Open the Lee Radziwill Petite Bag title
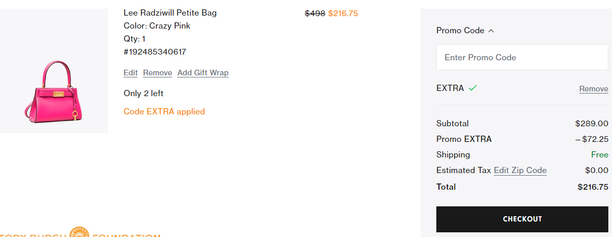This screenshot has height=237, width=612. tap(170, 13)
